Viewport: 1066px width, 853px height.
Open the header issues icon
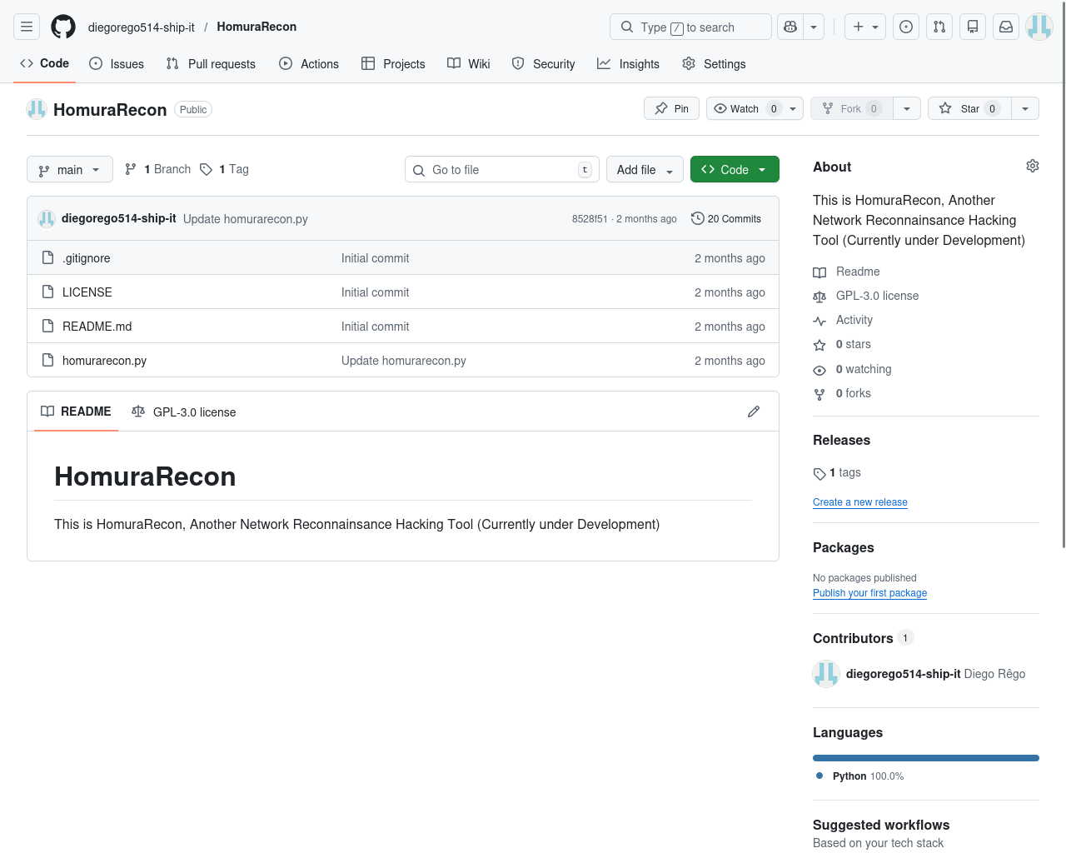(906, 27)
